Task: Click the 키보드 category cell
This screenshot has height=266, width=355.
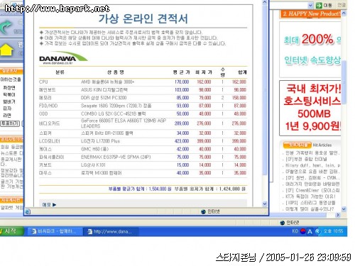Action: 45,165
